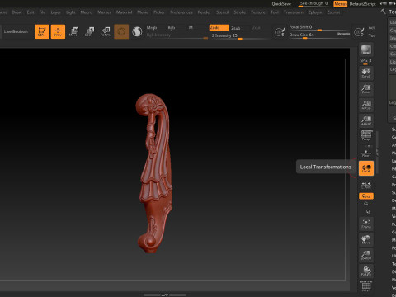Toggle Perspective distortion icon
Viewport: 396px width, 297px height.
(x=366, y=135)
